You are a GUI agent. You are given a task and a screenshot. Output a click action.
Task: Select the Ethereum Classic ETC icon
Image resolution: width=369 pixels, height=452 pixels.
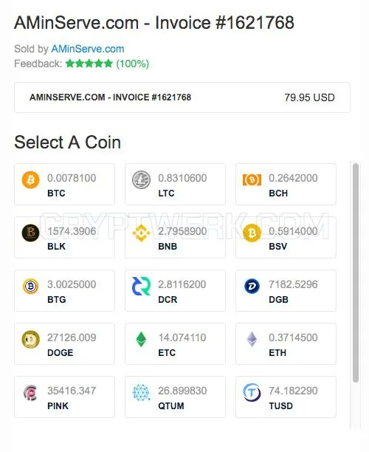point(141,339)
